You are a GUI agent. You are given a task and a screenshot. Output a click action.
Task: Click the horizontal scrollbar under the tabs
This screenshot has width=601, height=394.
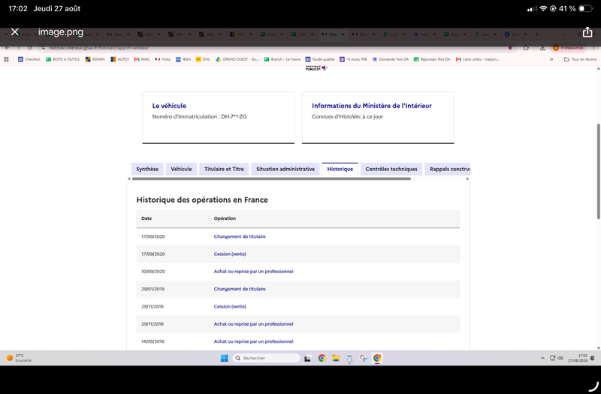click(x=271, y=179)
